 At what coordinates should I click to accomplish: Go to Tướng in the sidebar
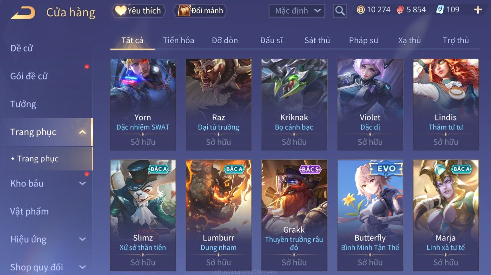point(23,104)
